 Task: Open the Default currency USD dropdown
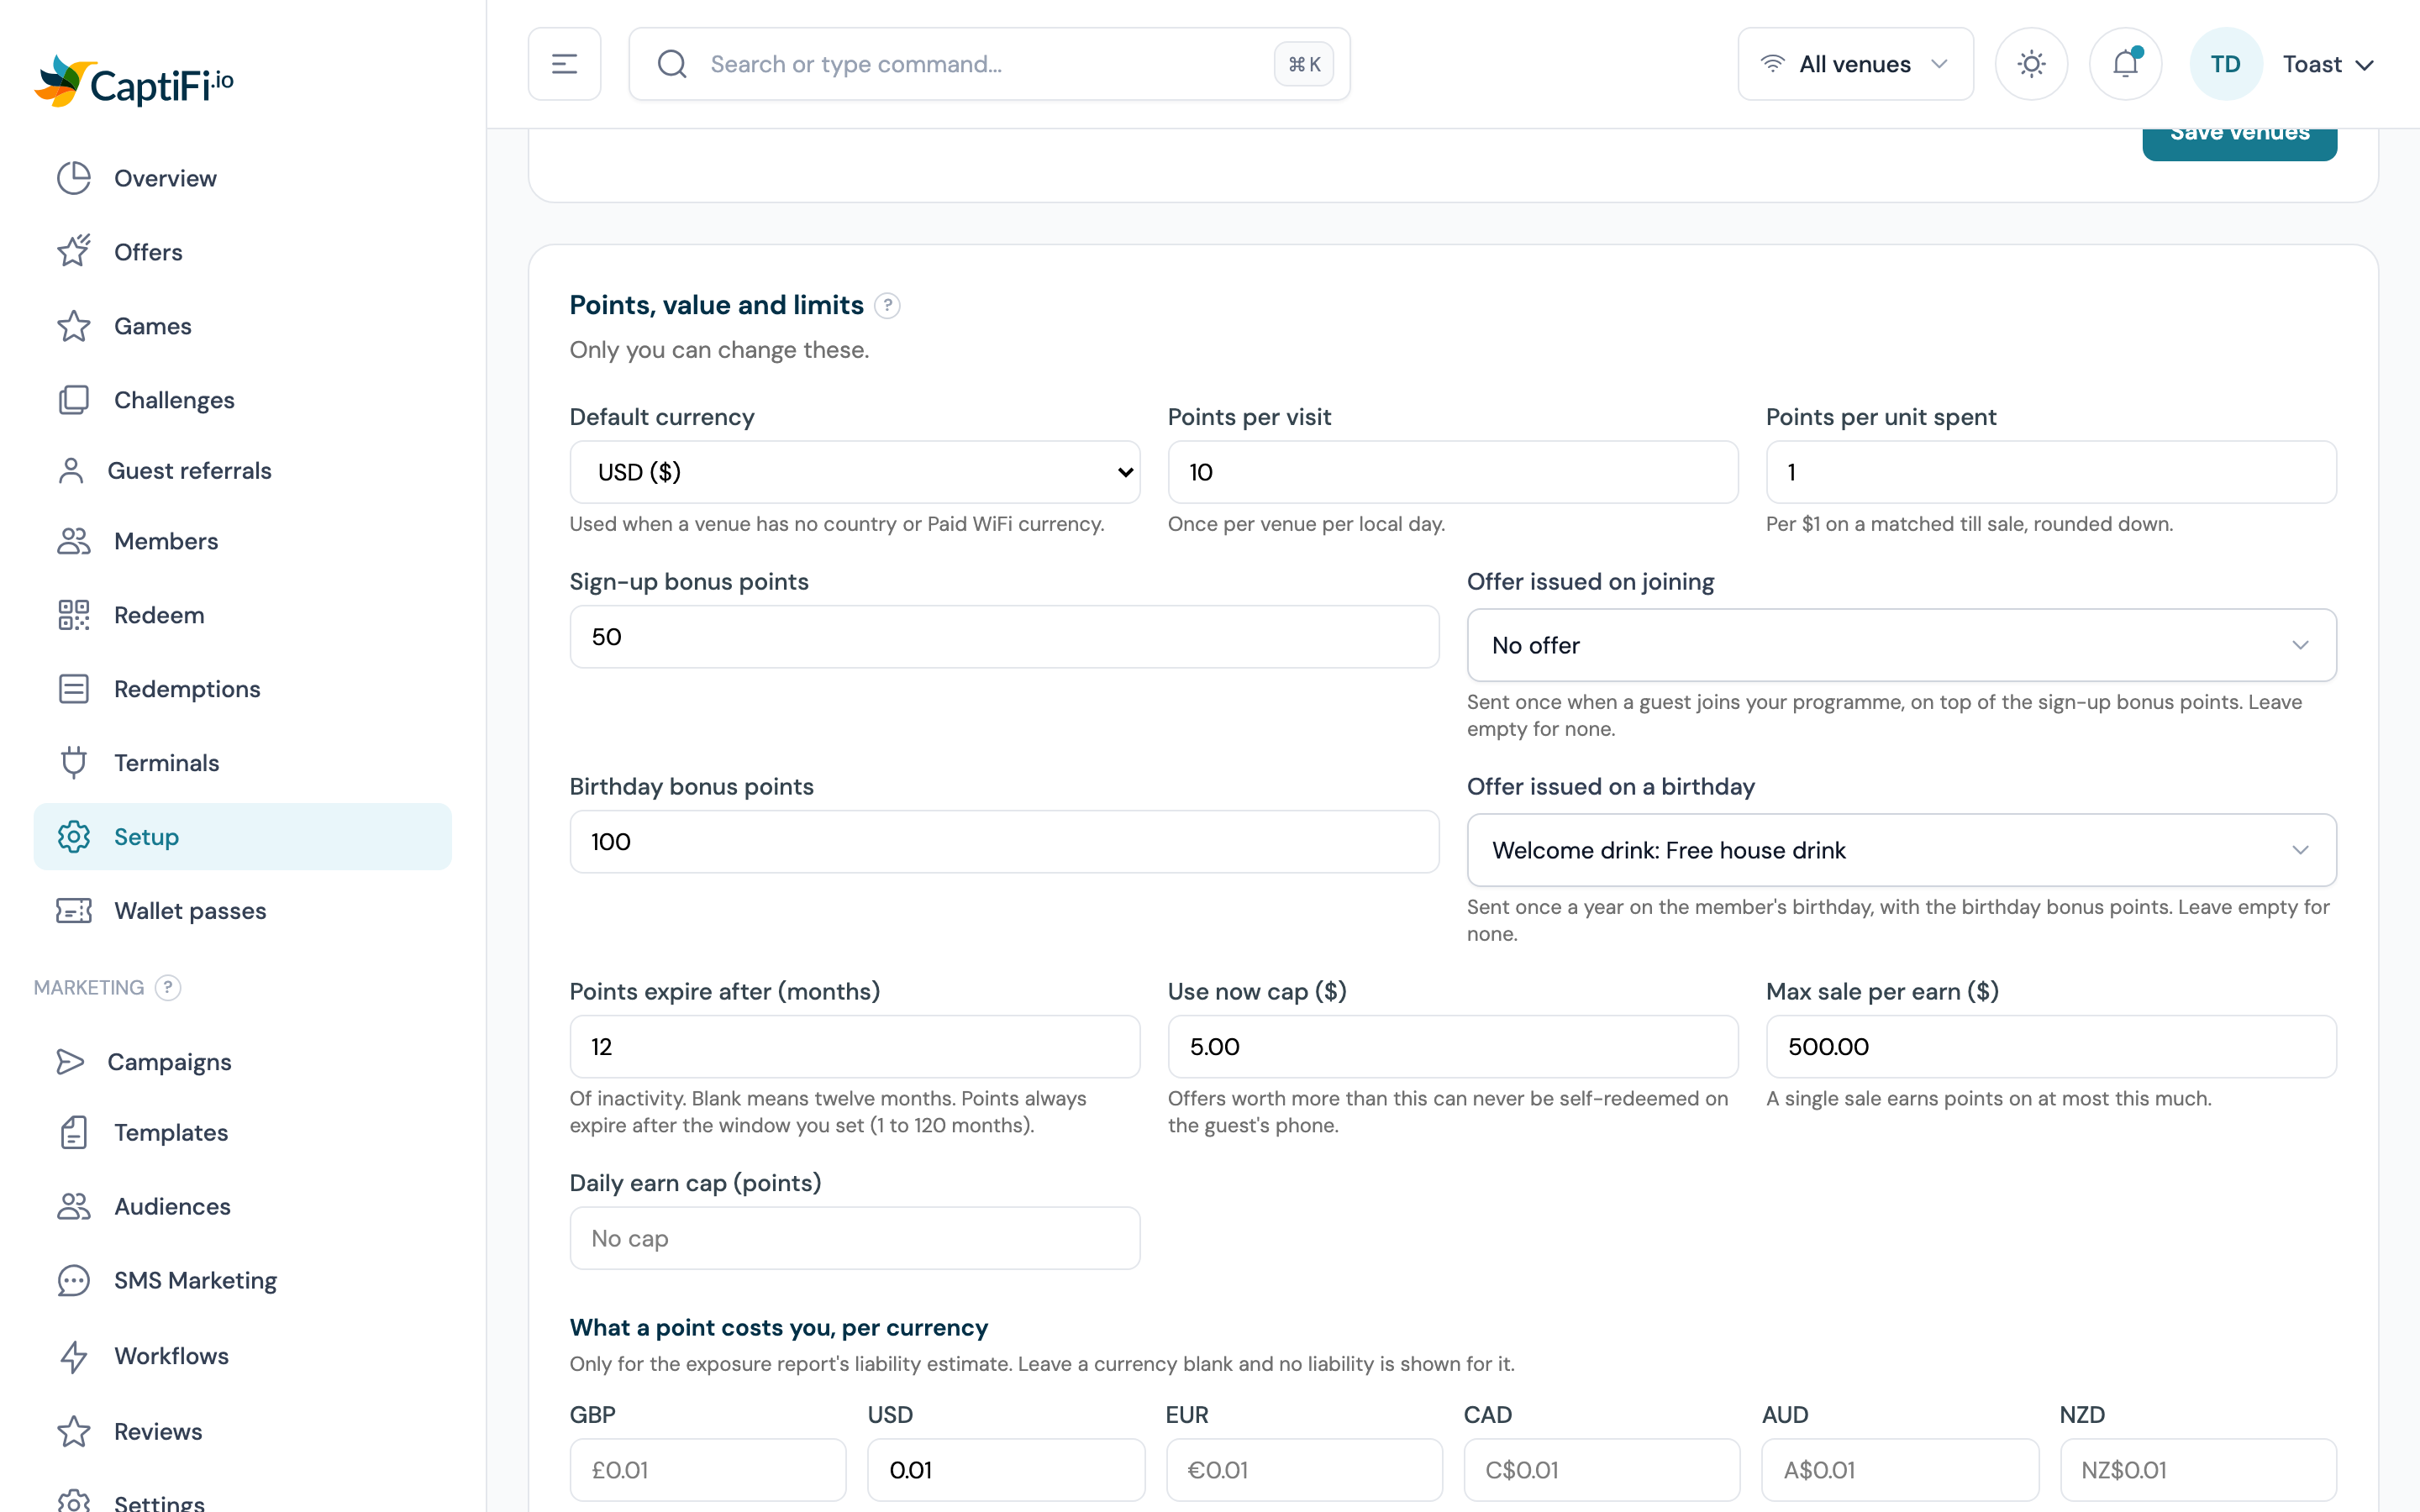855,472
